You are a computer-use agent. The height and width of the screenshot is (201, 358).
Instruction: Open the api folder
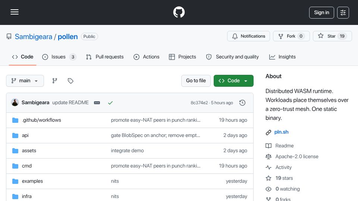(x=25, y=135)
